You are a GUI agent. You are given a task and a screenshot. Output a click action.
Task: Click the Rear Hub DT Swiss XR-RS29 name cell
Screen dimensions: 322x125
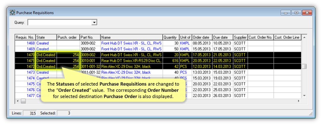click(x=131, y=61)
